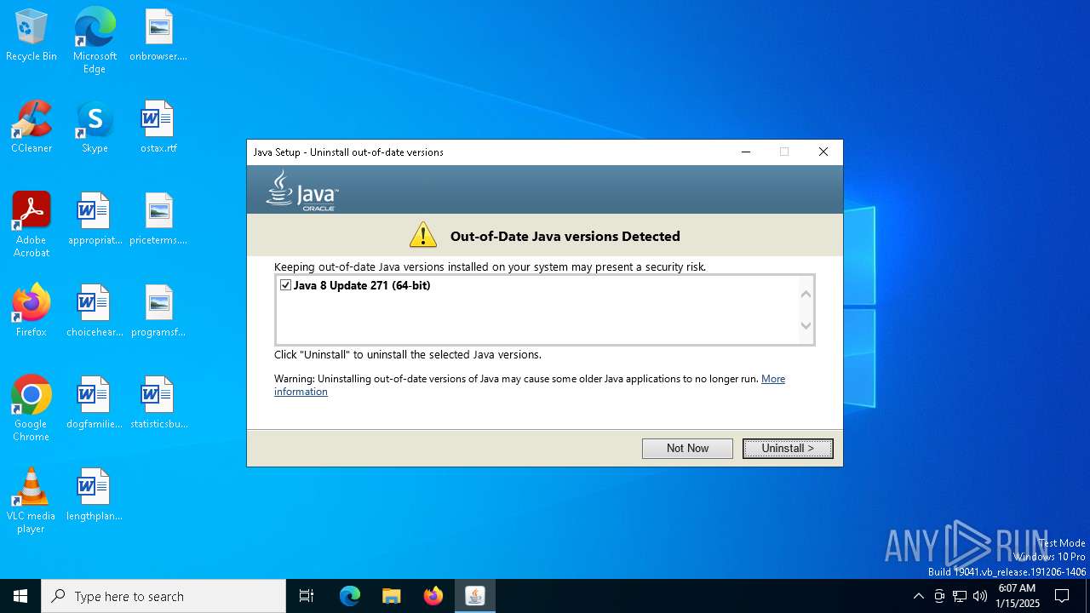
Task: Open the notification center icon
Action: (x=1062, y=596)
